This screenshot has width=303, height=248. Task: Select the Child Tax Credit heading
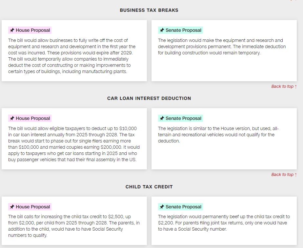[149, 187]
